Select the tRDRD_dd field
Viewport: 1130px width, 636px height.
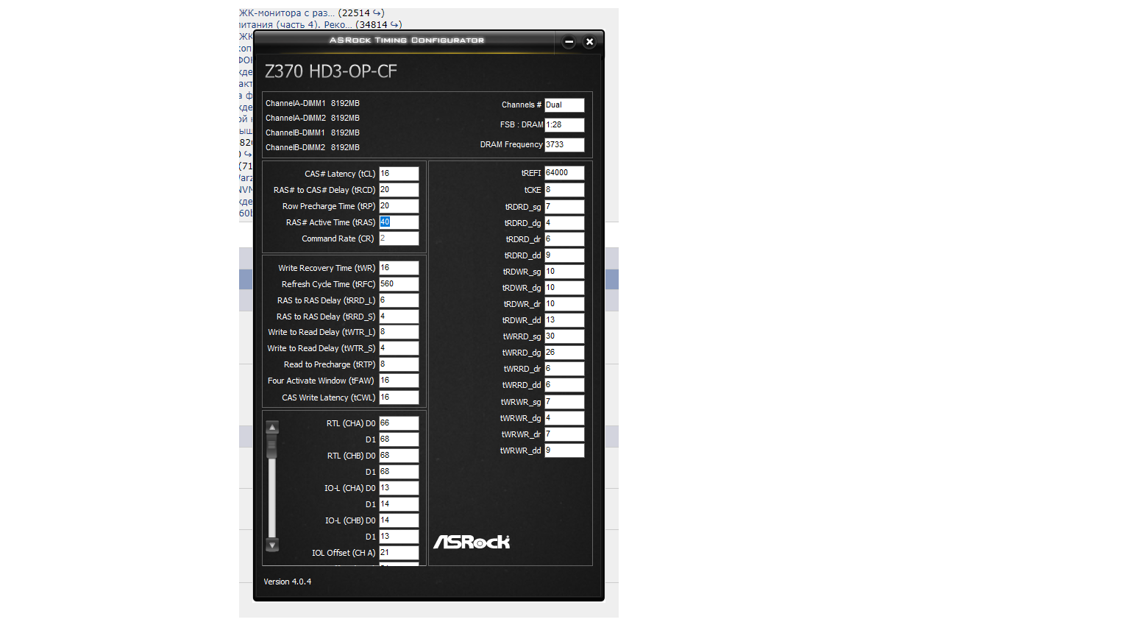[564, 255]
